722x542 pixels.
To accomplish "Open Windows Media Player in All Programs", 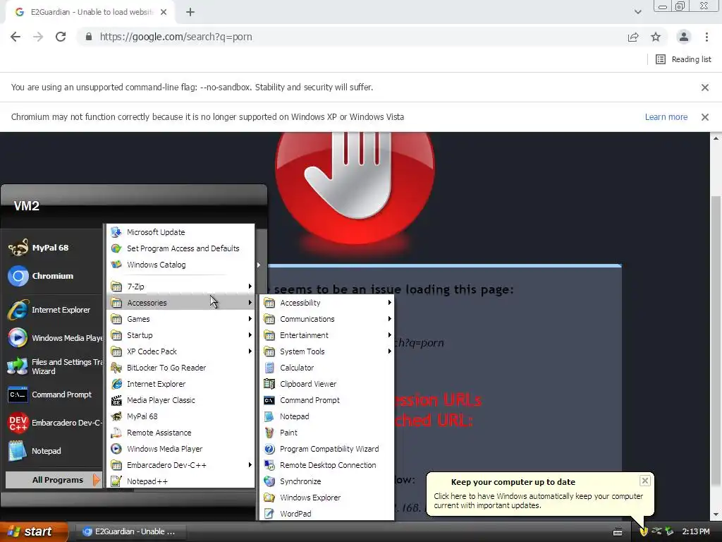I will pyautogui.click(x=180, y=449).
